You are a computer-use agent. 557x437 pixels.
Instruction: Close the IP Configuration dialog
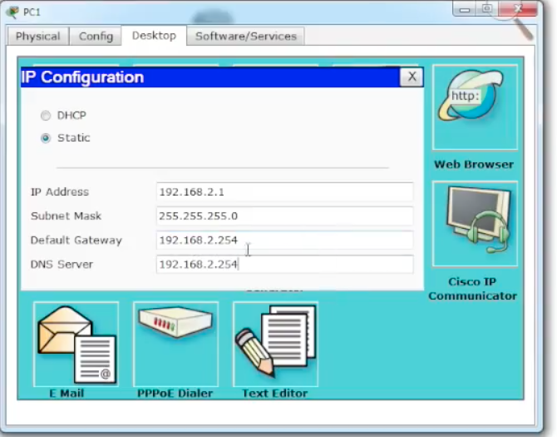pos(411,77)
